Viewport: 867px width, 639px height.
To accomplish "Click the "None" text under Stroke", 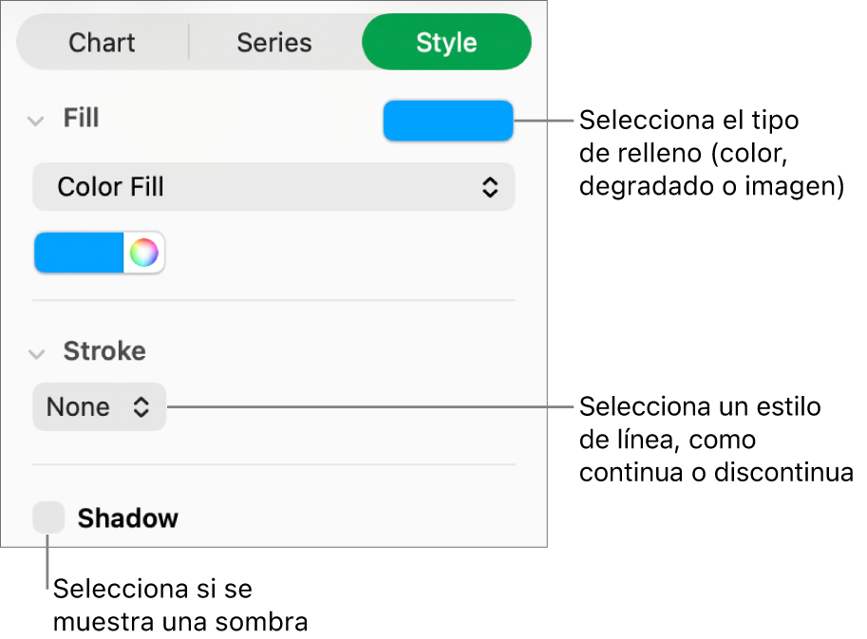I will 78,407.
